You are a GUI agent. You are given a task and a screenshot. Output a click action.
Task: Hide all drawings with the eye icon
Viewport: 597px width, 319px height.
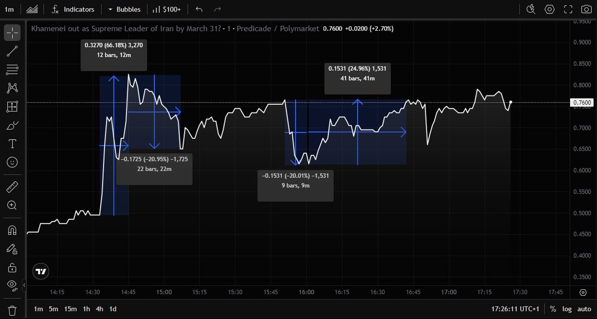tap(12, 285)
